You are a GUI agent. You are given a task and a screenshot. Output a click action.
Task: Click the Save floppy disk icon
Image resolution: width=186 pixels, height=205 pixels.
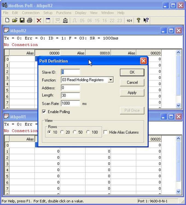pos(22,20)
